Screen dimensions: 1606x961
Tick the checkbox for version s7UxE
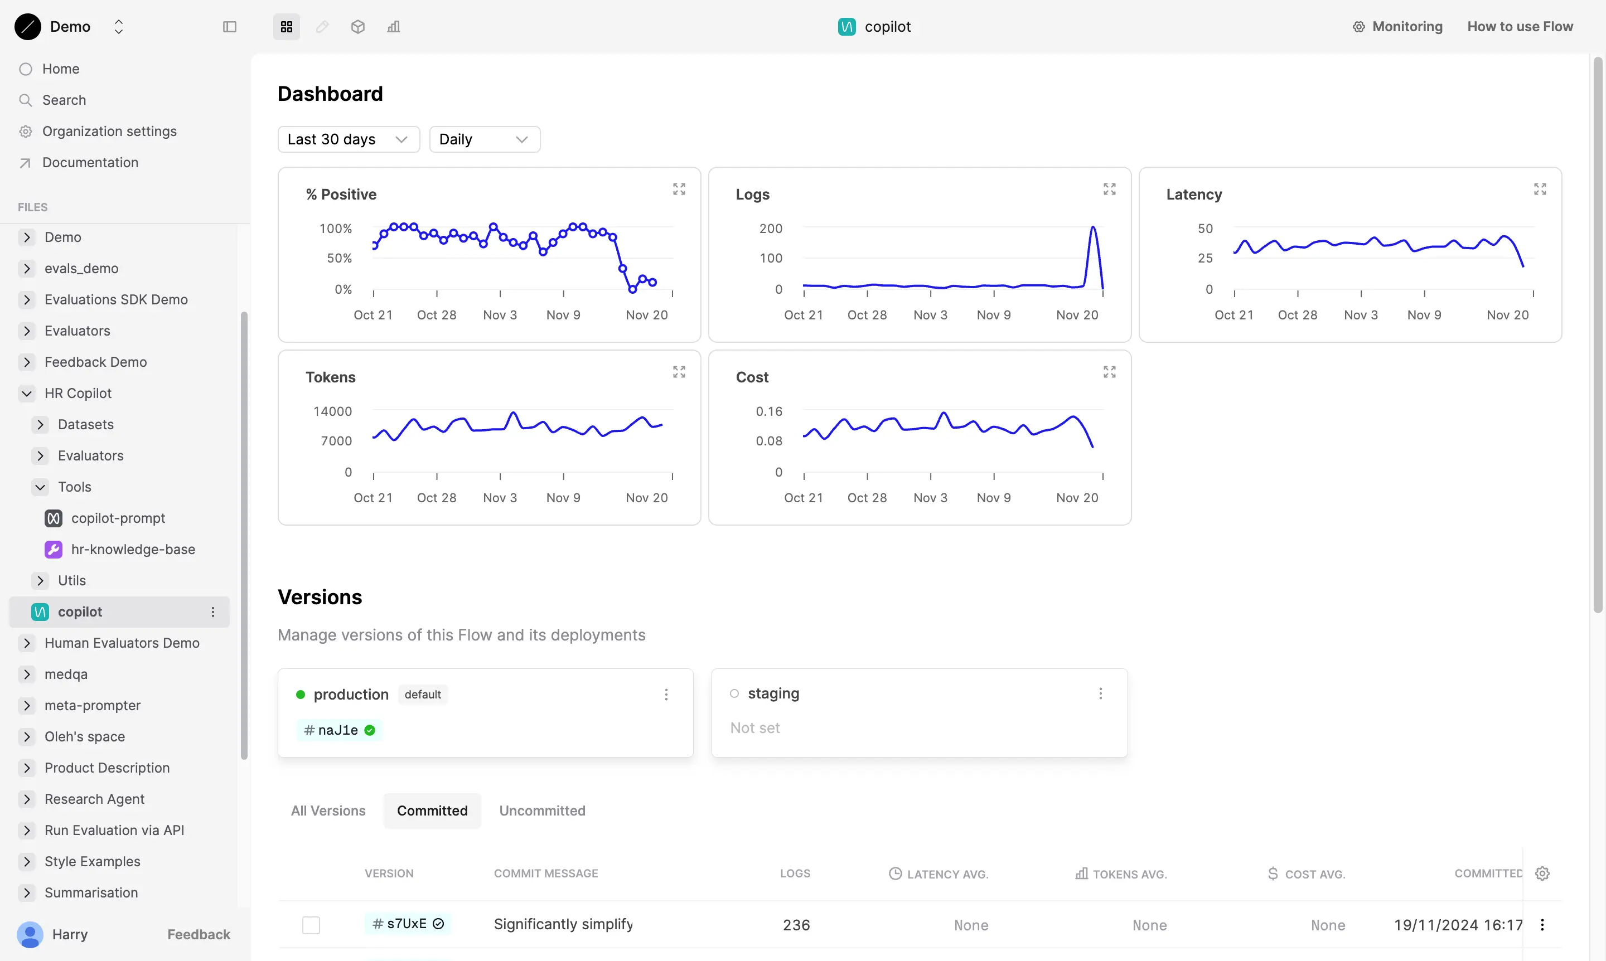(310, 924)
